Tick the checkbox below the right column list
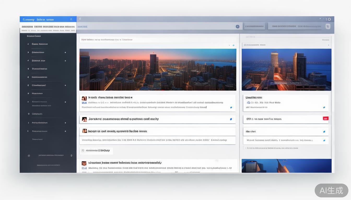The image size is (351, 200). coord(244,148)
